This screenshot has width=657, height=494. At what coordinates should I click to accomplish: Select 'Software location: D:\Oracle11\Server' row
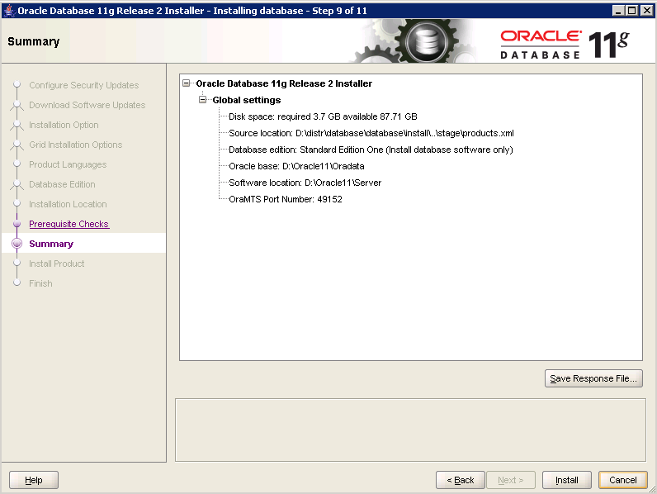click(305, 183)
